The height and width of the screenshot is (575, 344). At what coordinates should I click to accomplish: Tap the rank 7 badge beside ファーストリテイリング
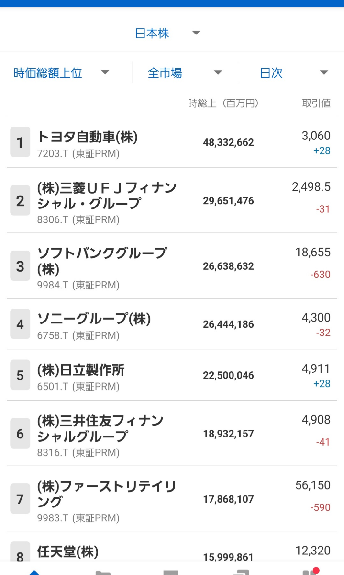[20, 499]
